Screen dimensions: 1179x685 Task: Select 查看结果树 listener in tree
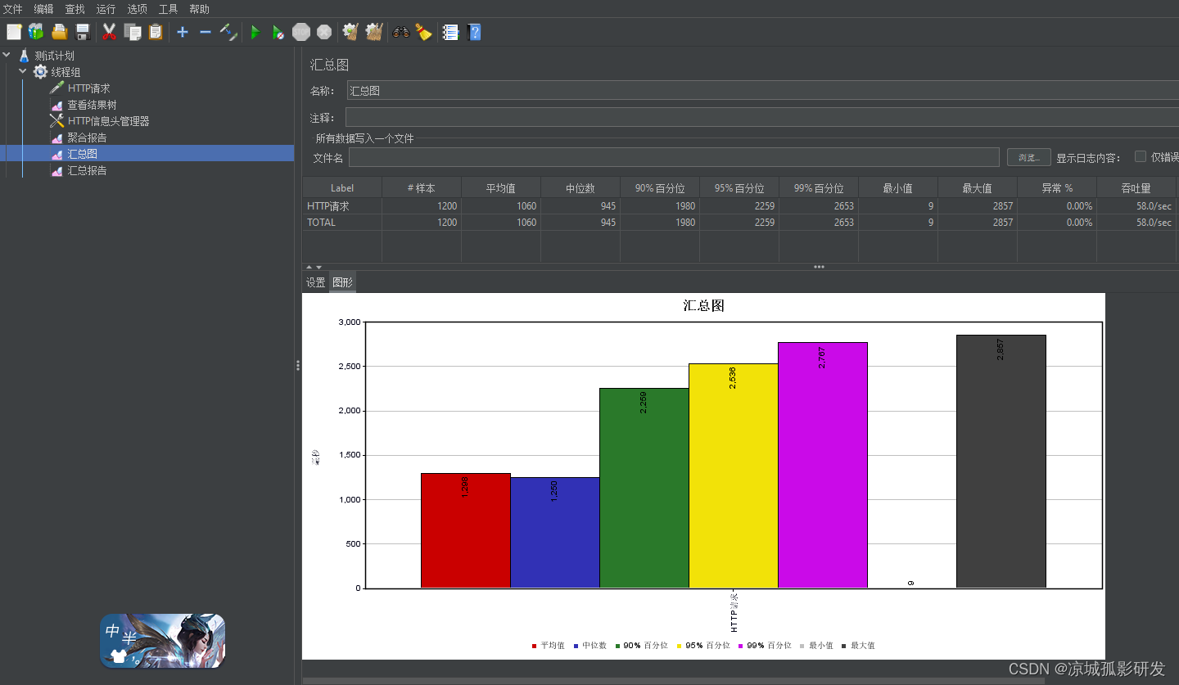tap(92, 105)
